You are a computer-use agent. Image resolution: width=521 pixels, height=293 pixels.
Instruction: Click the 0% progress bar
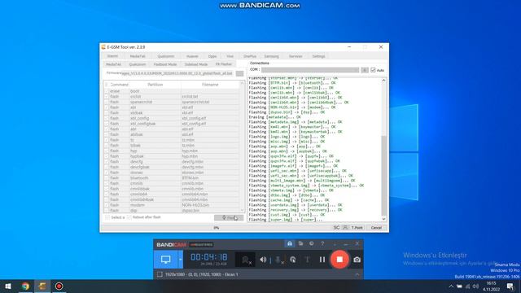(x=216, y=228)
